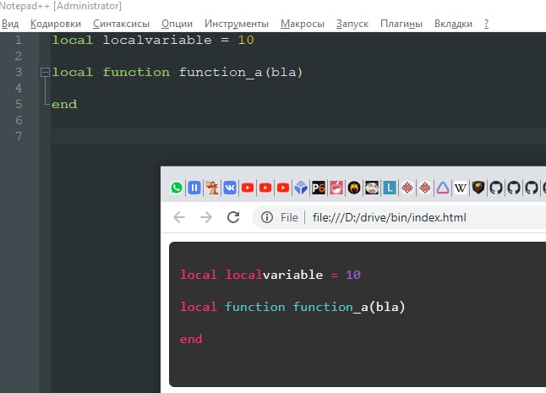Open the GitHub tab next to shield tab

coord(496,188)
